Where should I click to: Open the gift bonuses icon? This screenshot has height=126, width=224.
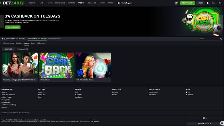(x=176, y=3)
